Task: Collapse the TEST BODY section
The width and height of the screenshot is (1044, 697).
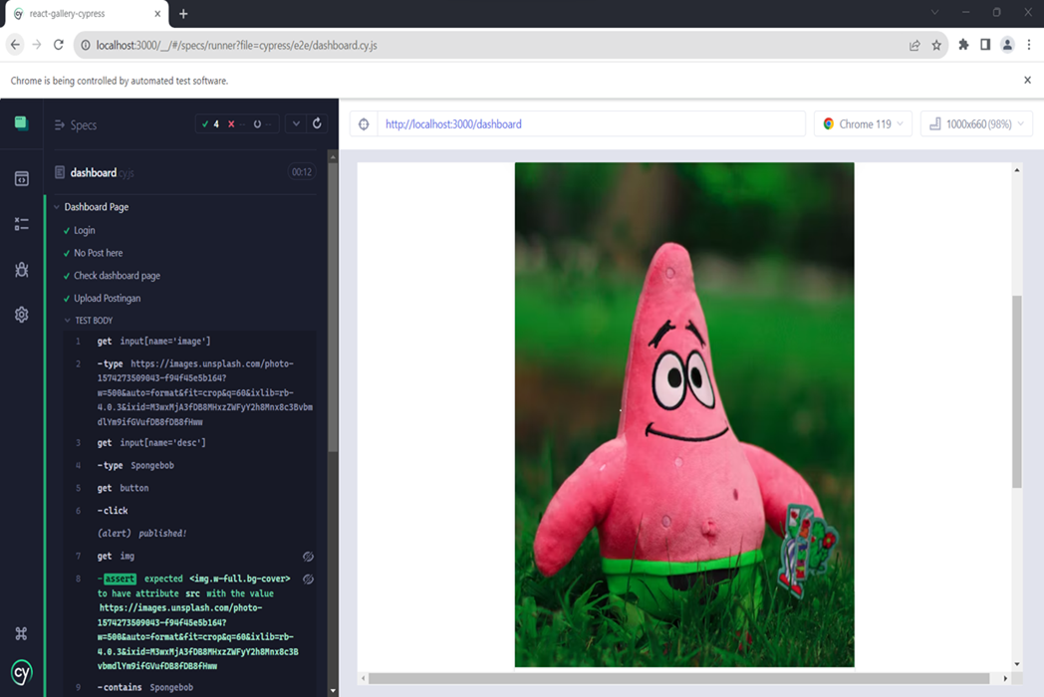Action: click(68, 321)
